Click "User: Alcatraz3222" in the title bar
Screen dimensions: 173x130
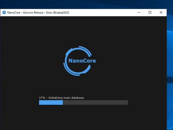(57, 12)
